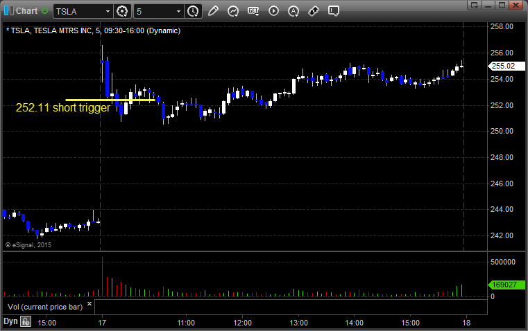Open the window pop-out menu button
This screenshot has width=528, height=331.
tap(474, 5)
